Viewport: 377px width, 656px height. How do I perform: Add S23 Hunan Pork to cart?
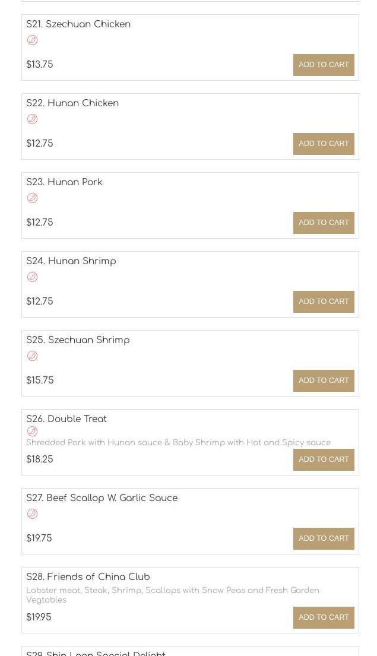point(324,223)
